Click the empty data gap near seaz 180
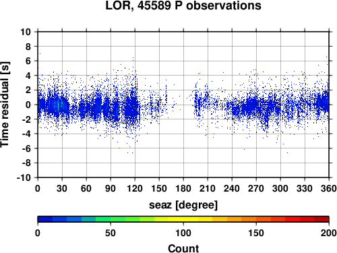The width and height of the screenshot is (337, 253). click(183, 105)
